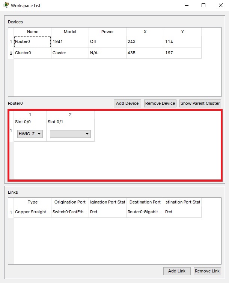Image resolution: width=229 pixels, height=283 pixels.
Task: Click the Y value 114
Action: tap(182, 42)
